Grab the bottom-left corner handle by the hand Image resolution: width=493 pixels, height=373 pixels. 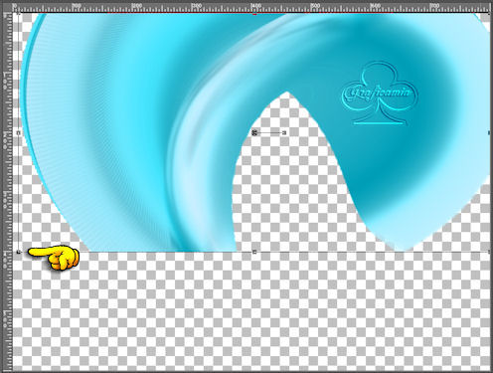[19, 253]
